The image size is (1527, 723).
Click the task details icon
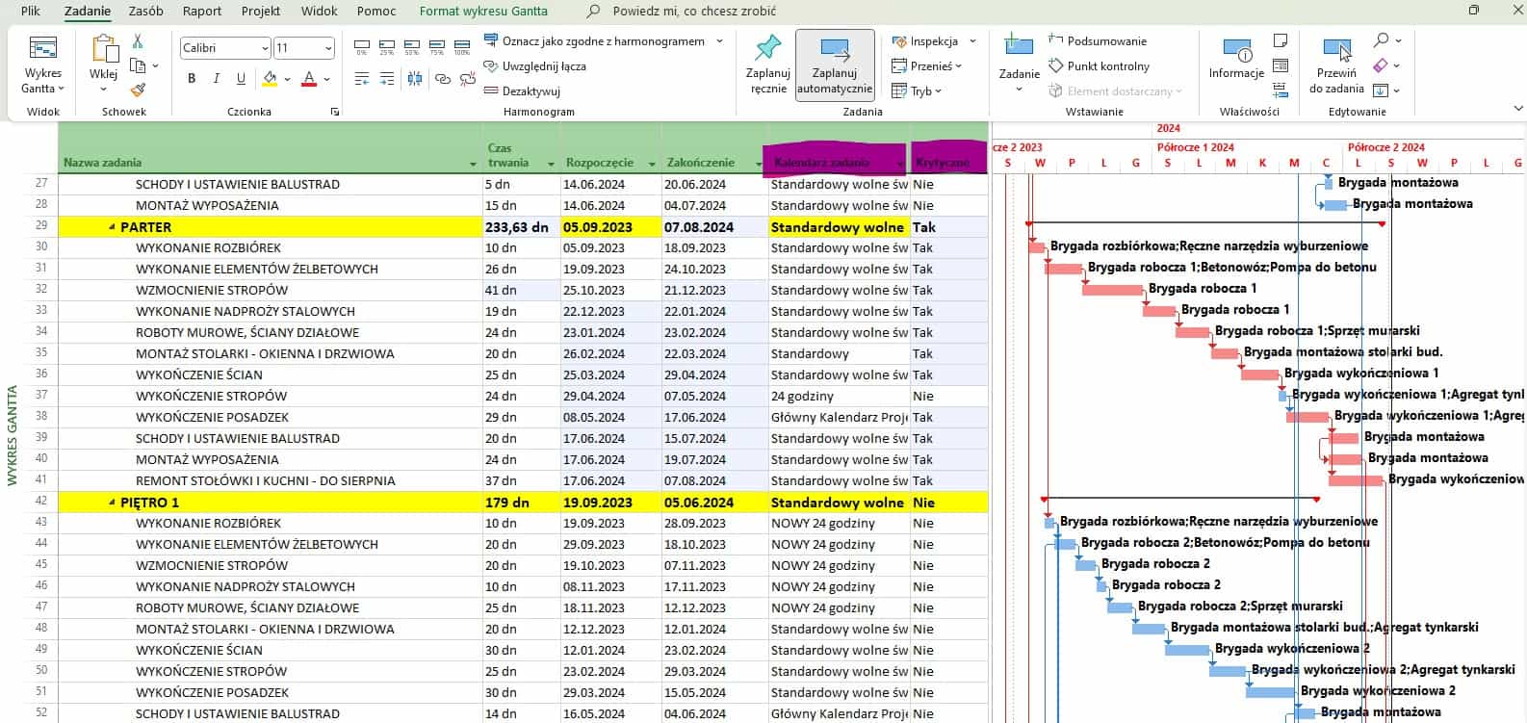coord(1281,65)
